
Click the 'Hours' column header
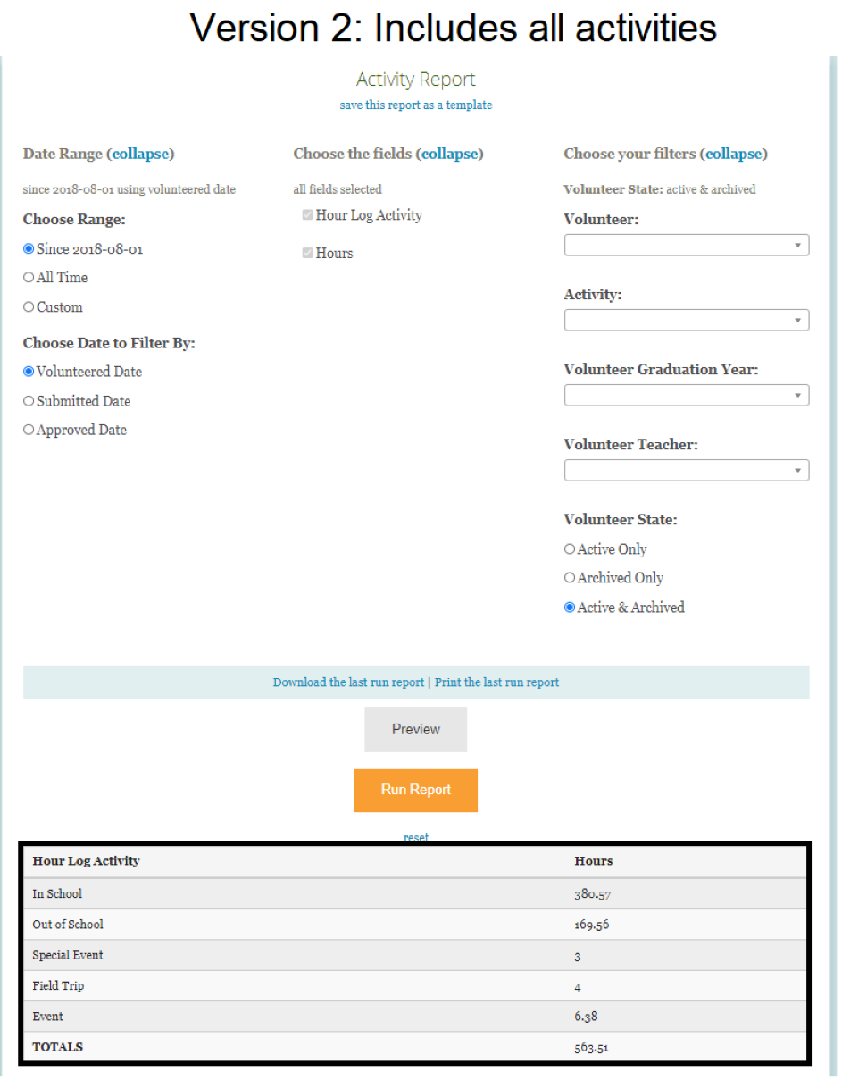[594, 861]
